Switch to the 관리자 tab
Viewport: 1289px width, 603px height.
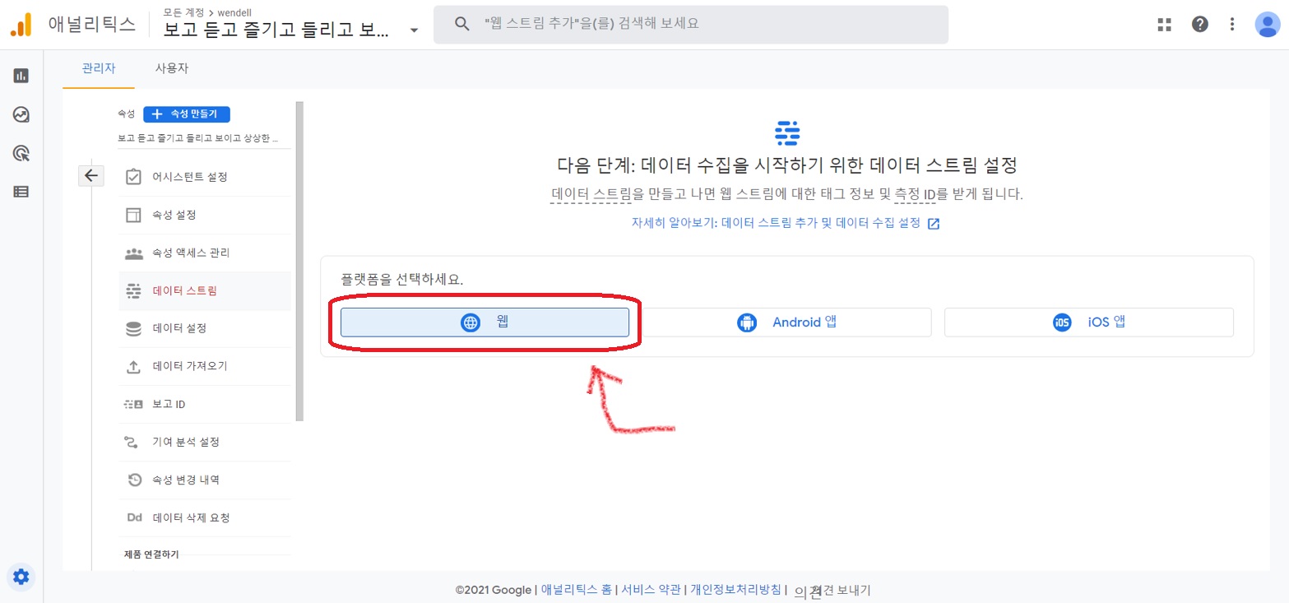[x=98, y=68]
